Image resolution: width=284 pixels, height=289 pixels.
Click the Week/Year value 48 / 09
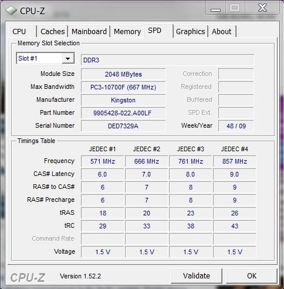pos(236,126)
